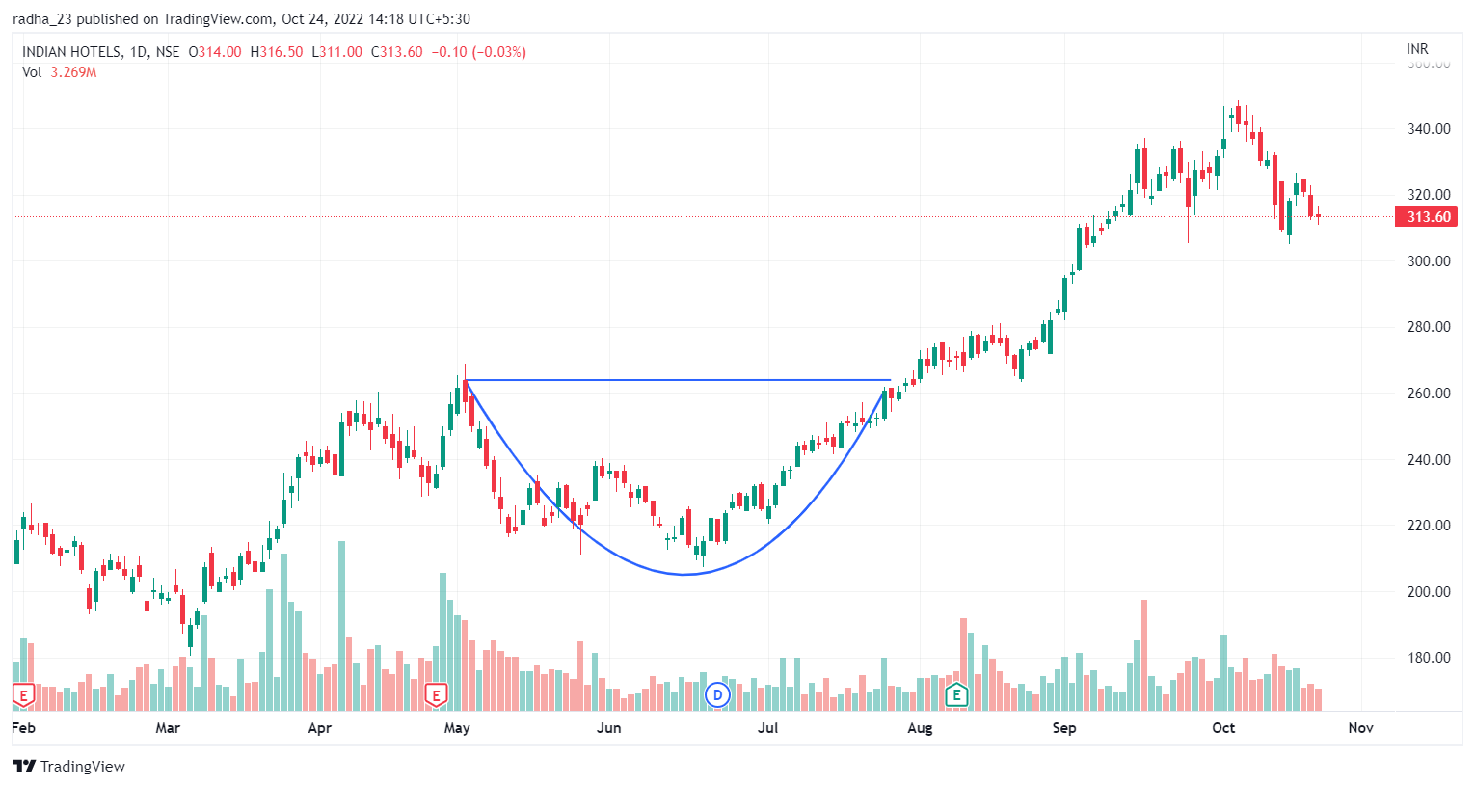
Task: Click the 240.00 price axis label
Action: 1429,459
